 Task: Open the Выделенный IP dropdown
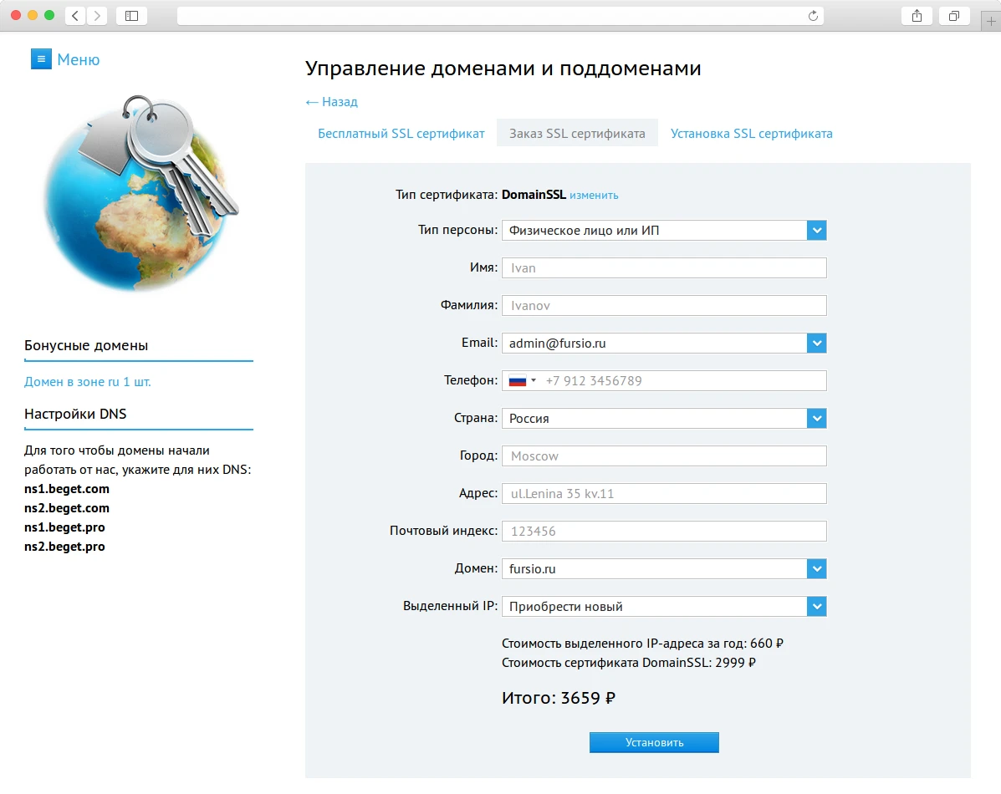click(817, 606)
